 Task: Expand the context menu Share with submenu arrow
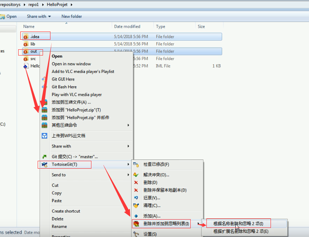(128, 146)
